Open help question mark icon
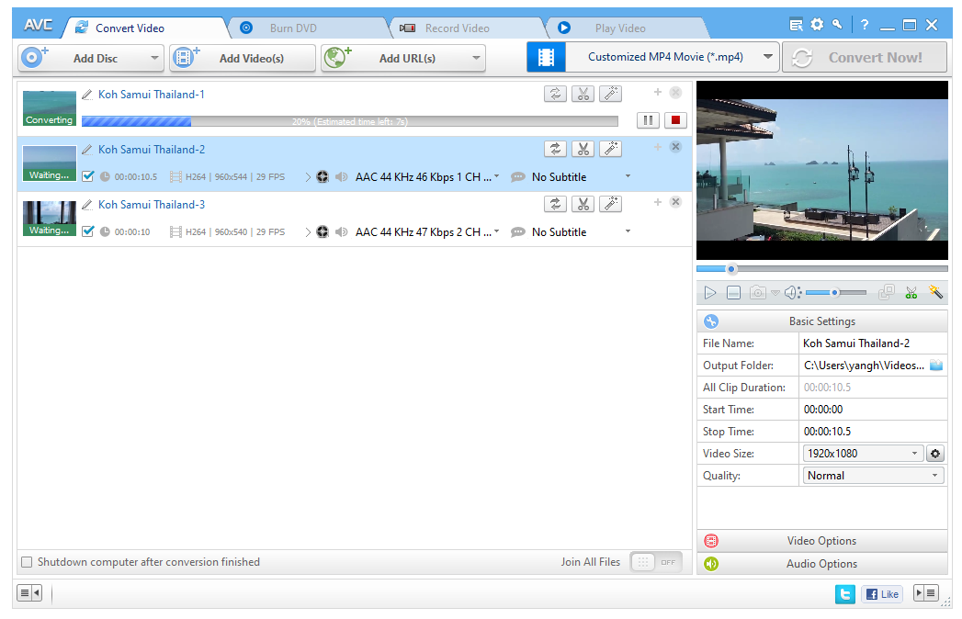This screenshot has width=962, height=619. [865, 25]
